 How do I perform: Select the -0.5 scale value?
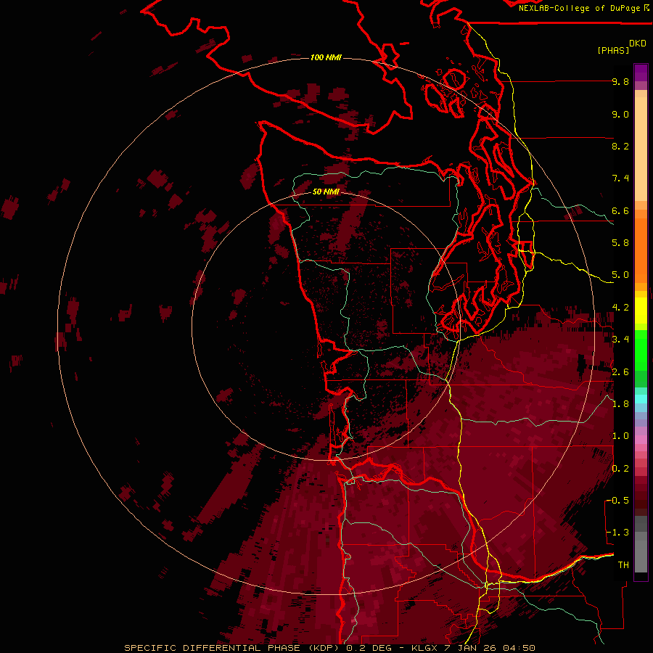click(617, 500)
